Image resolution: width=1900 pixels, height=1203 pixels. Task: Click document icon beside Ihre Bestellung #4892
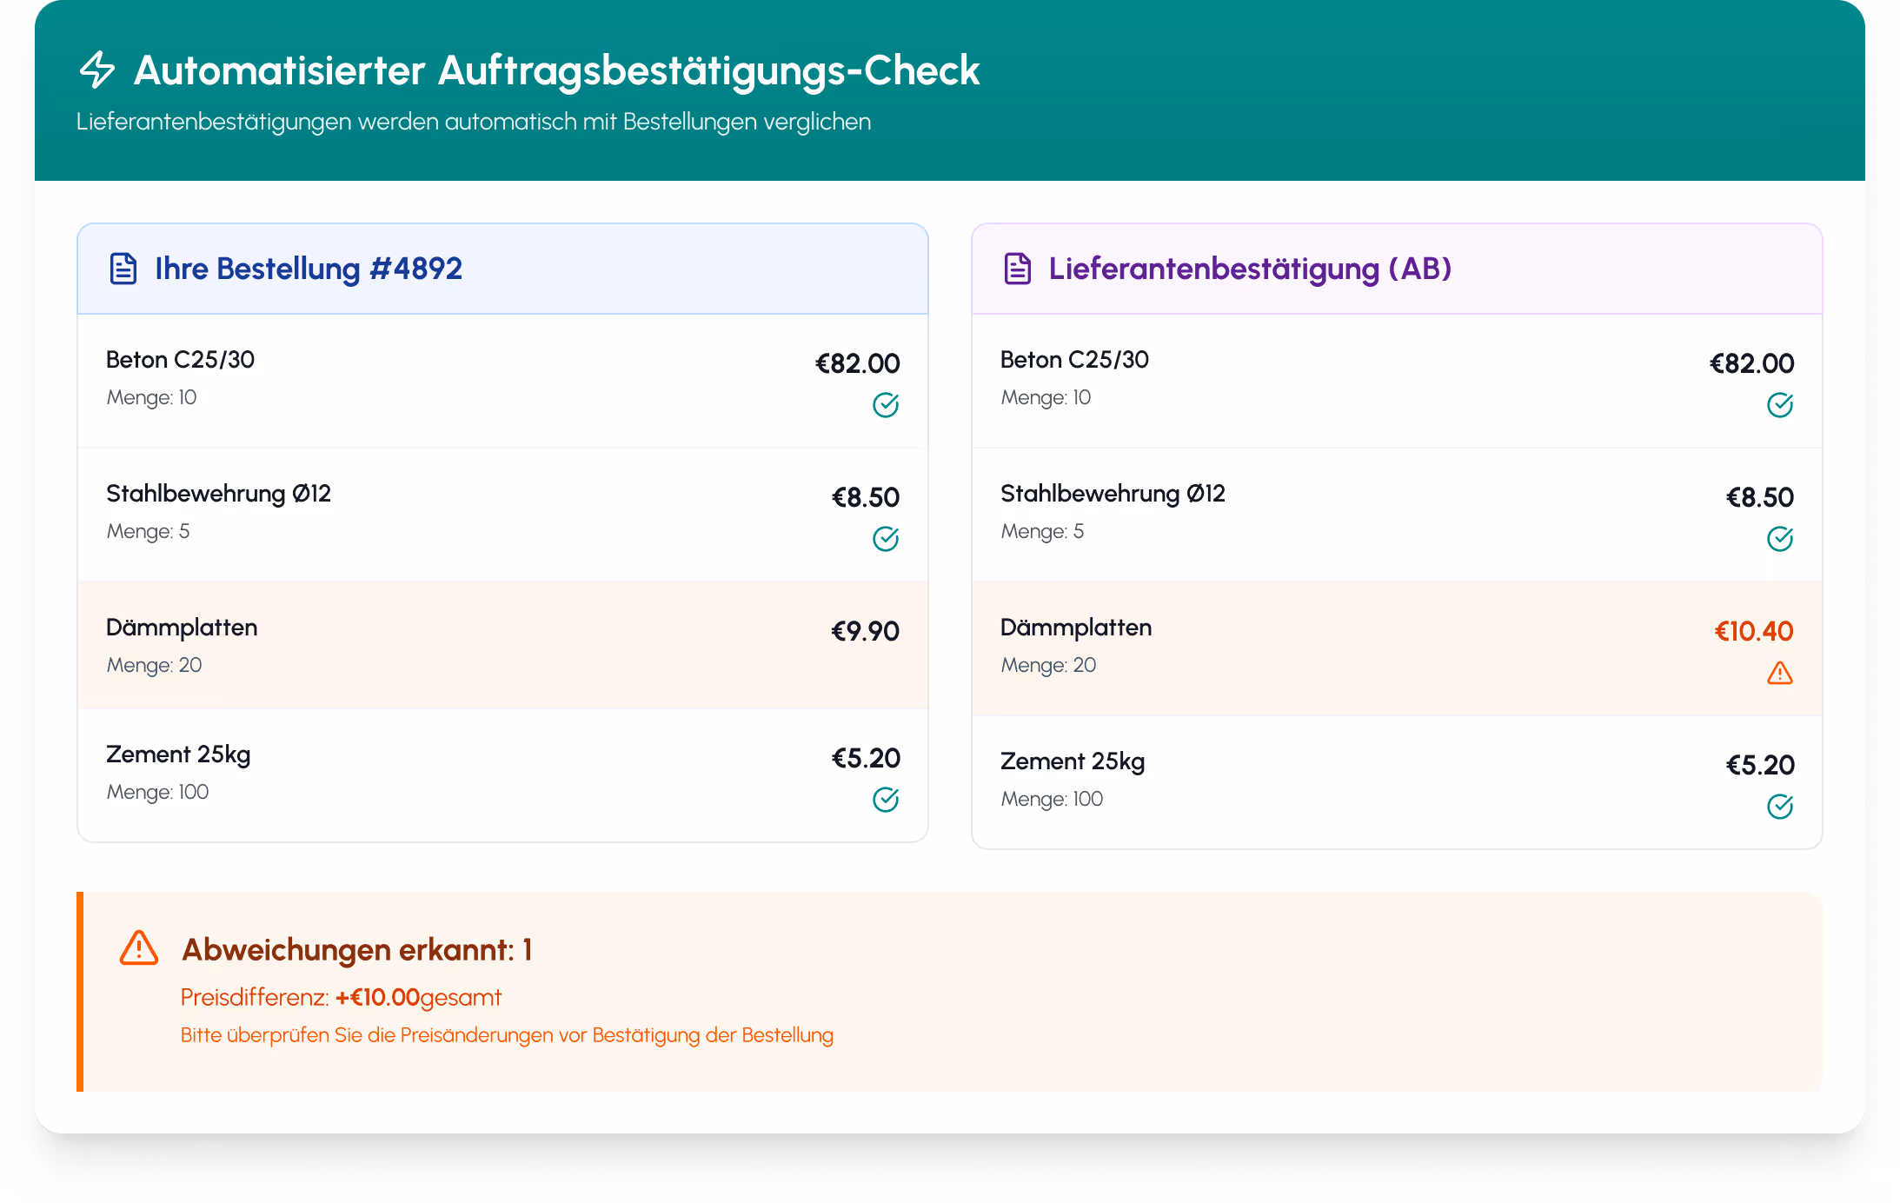click(123, 269)
